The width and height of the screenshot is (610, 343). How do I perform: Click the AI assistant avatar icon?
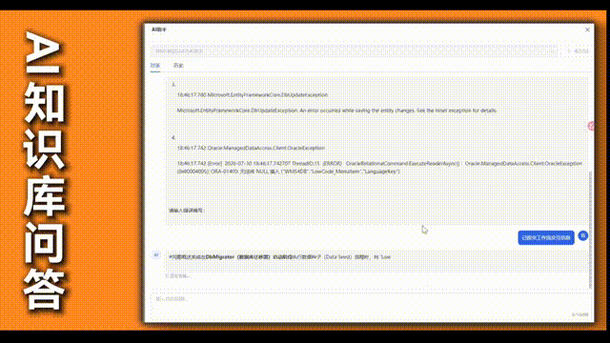(156, 255)
